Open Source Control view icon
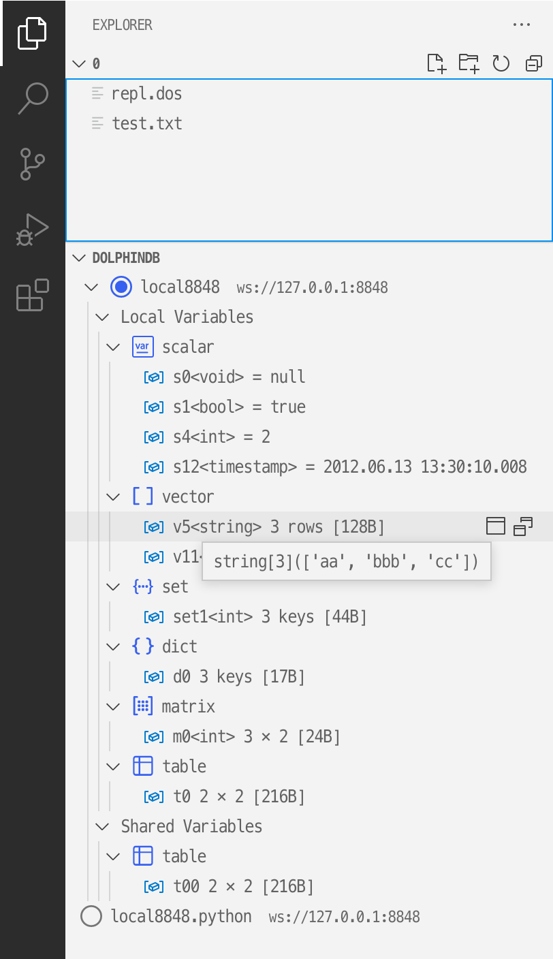The width and height of the screenshot is (553, 959). [x=33, y=165]
